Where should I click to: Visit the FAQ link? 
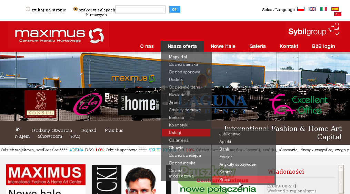coord(75,136)
